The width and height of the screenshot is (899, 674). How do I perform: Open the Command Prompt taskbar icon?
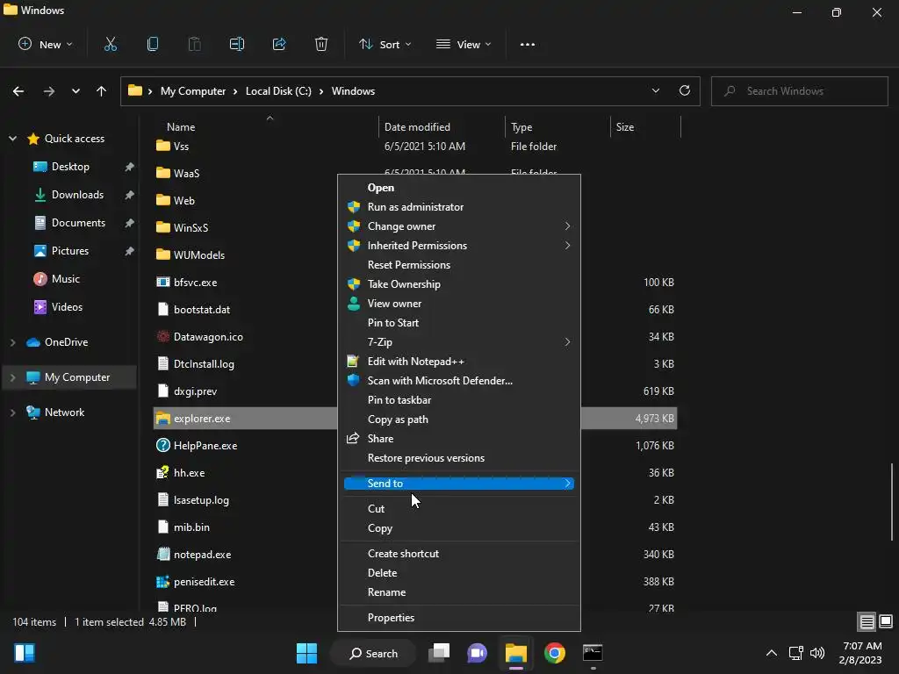click(x=593, y=653)
